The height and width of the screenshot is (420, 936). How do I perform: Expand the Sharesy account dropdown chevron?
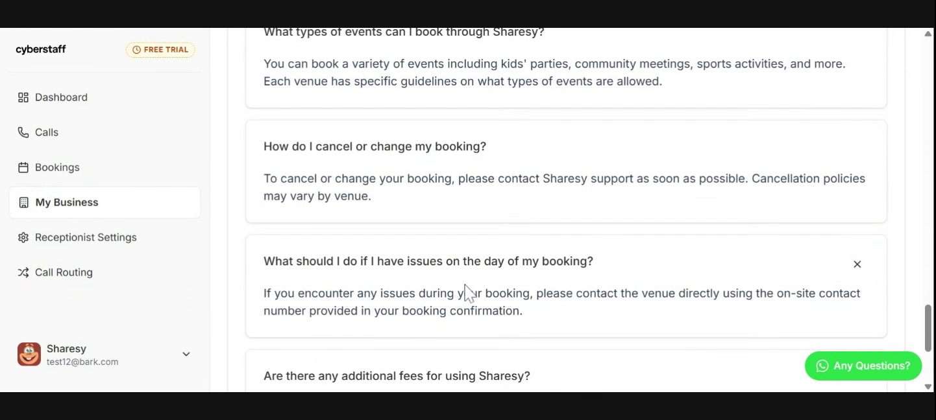tap(186, 355)
